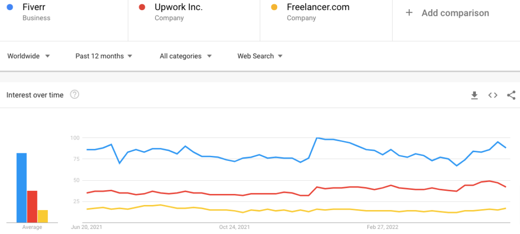Click the red Upwork average bar
Screen dimensions: 520x234
[32, 206]
